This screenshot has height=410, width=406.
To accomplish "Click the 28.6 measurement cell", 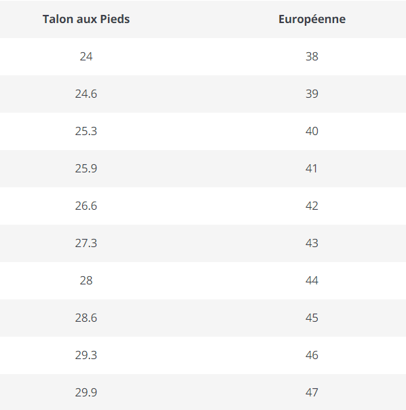I will coord(86,318).
